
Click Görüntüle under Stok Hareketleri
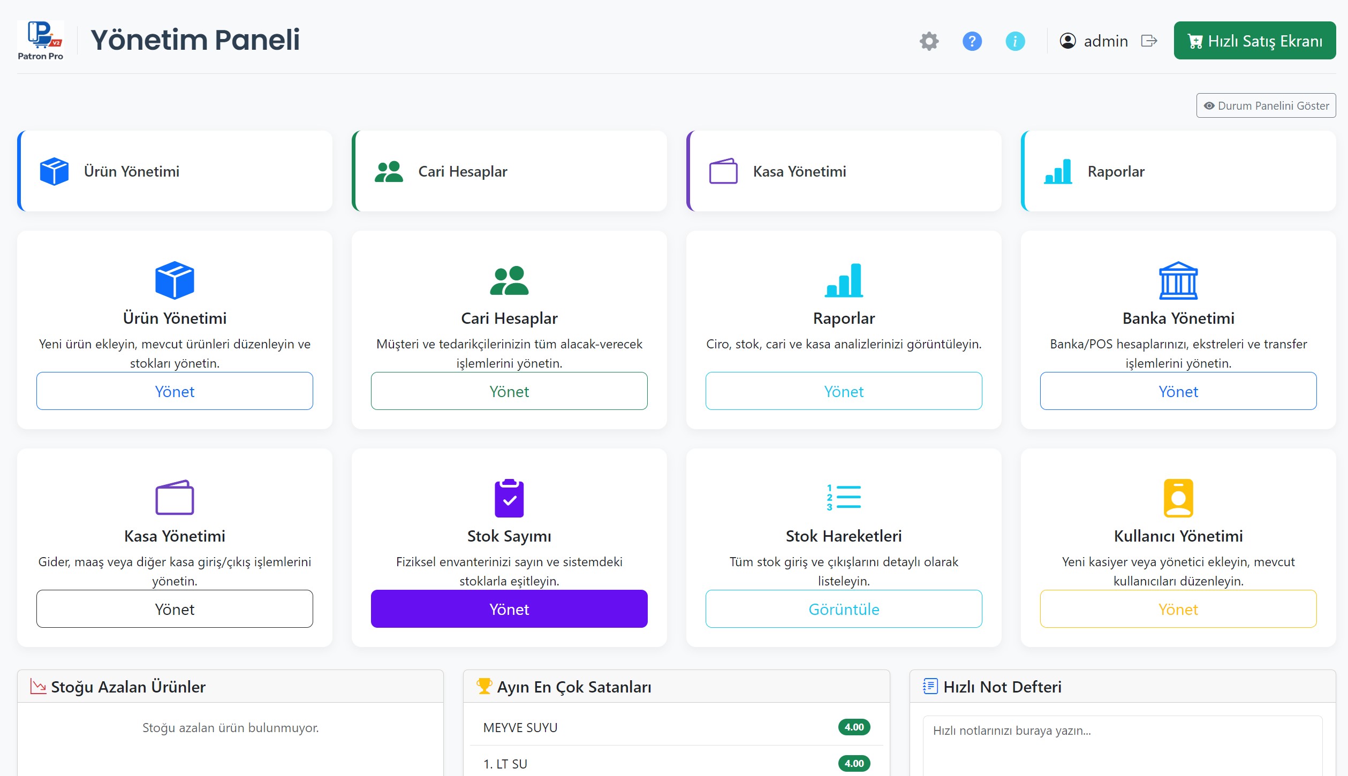843,609
